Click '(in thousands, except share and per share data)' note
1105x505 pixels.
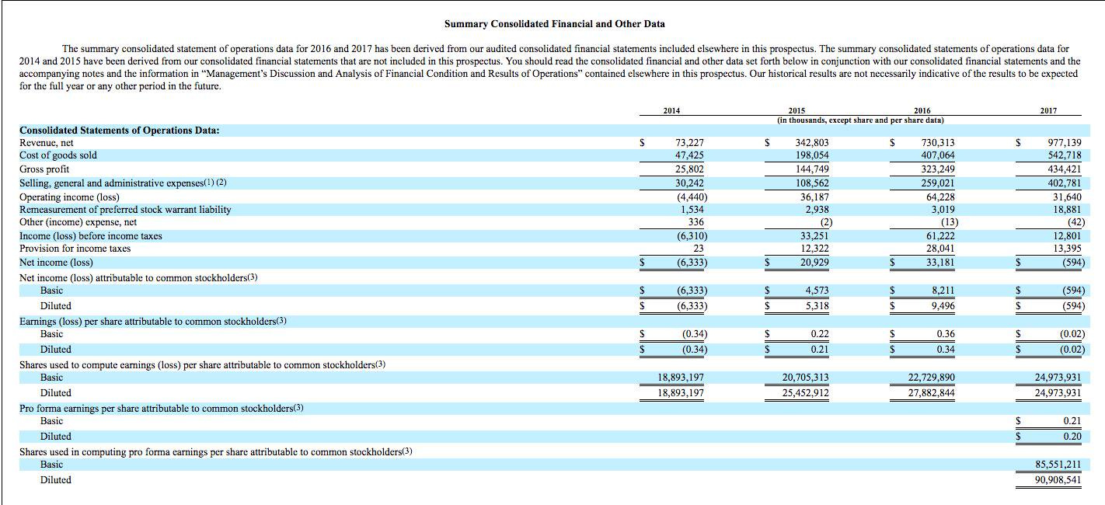point(860,120)
